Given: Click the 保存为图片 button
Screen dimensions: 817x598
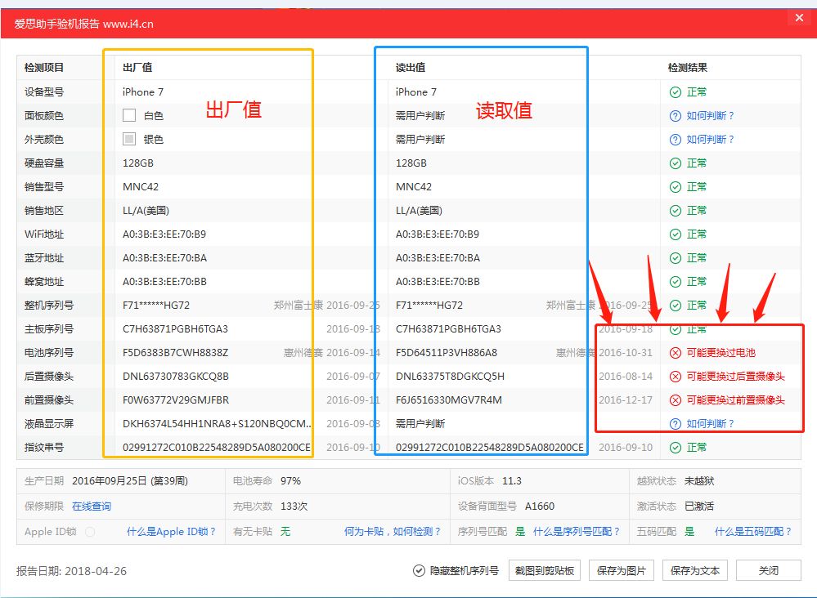Looking at the screenshot, I should click(x=622, y=570).
